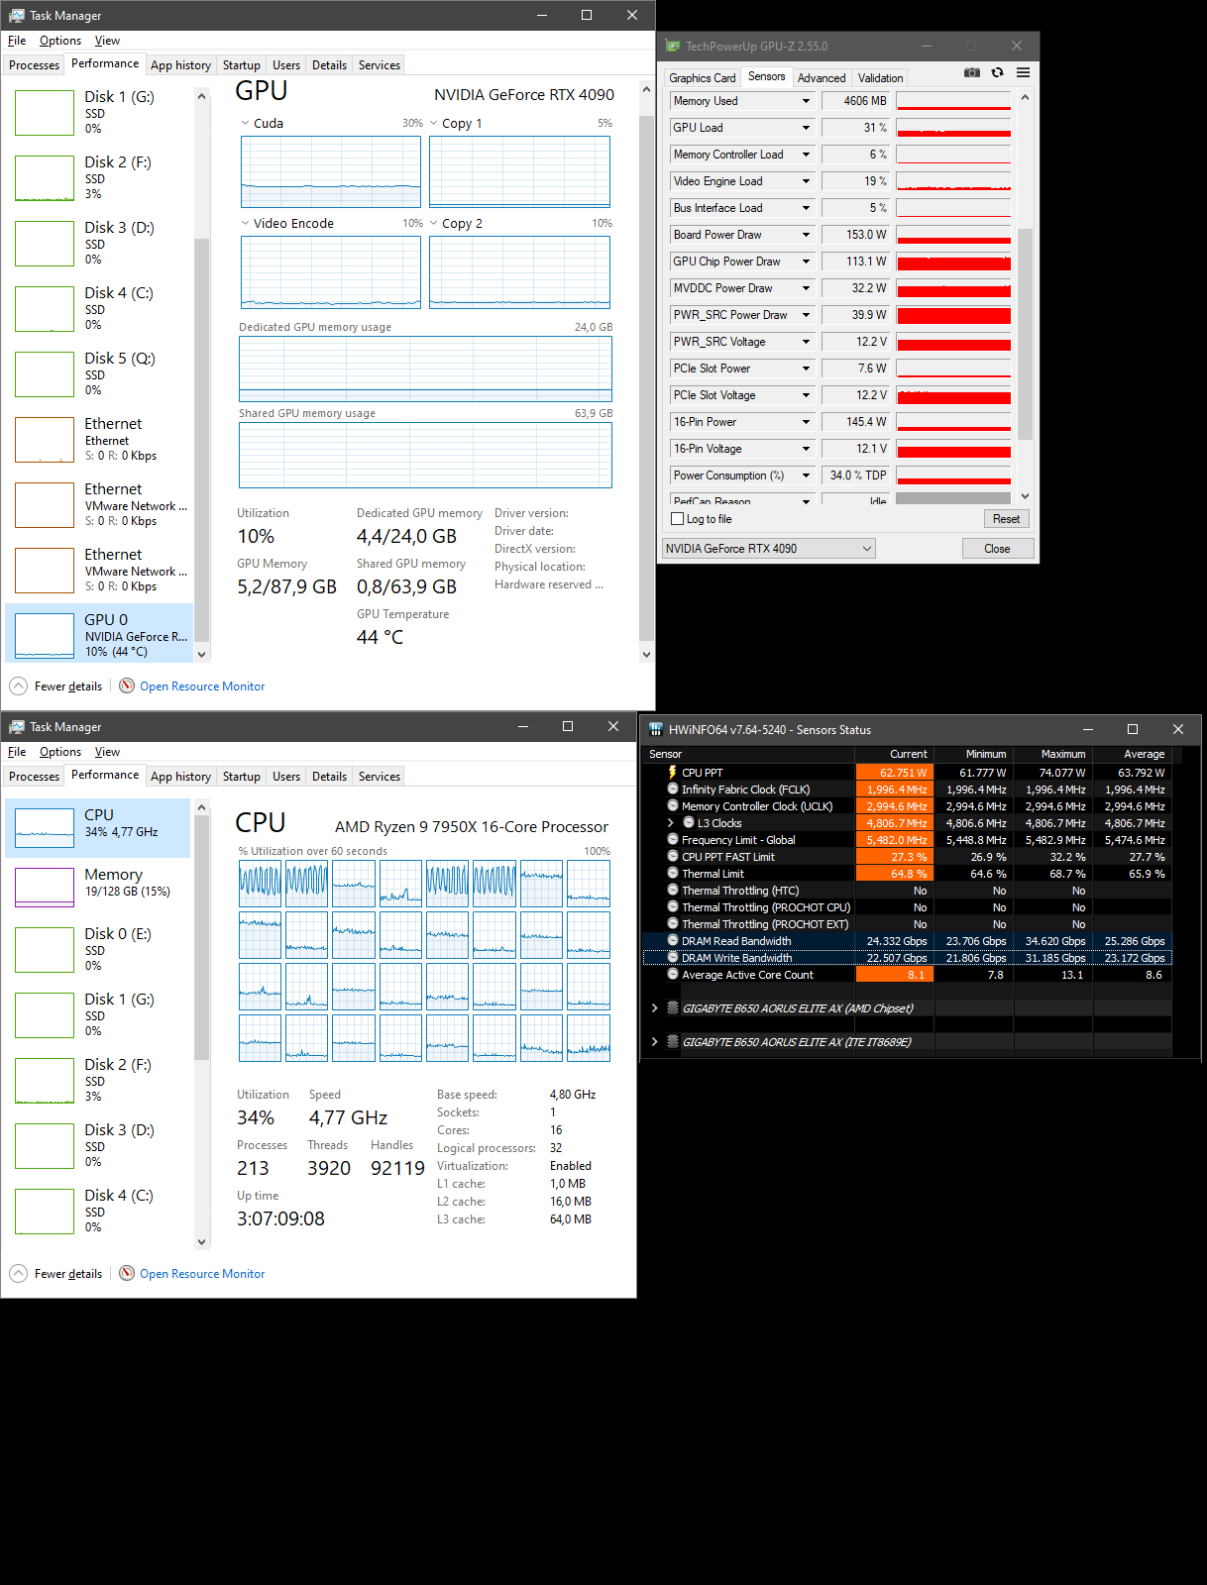Image resolution: width=1207 pixels, height=1585 pixels.
Task: Switch to GPU-Z Graphics Card tab
Action: tap(703, 78)
